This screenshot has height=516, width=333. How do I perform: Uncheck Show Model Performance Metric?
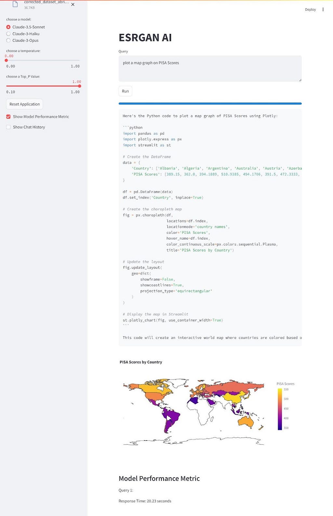point(8,117)
